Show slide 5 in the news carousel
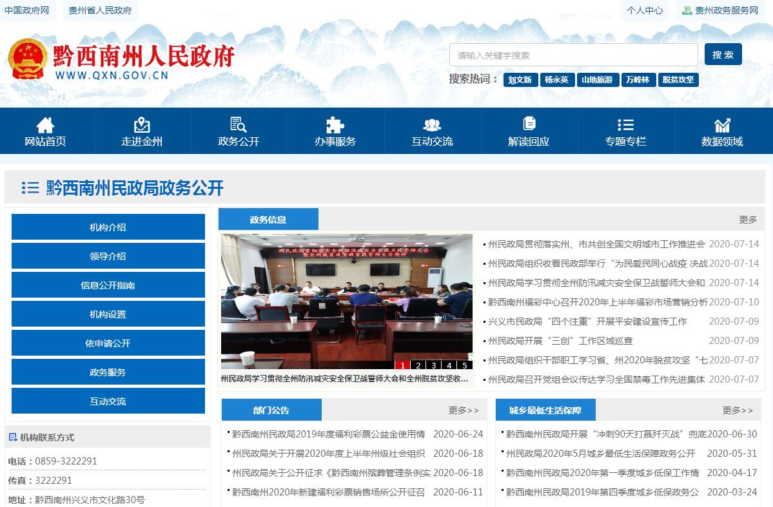Viewport: 773px width, 507px height. [x=464, y=365]
